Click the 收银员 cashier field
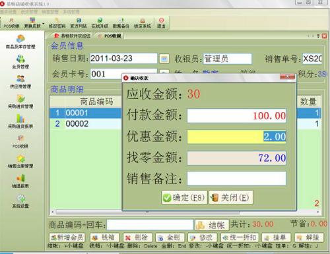This screenshot has width=330, height=254. point(227,59)
